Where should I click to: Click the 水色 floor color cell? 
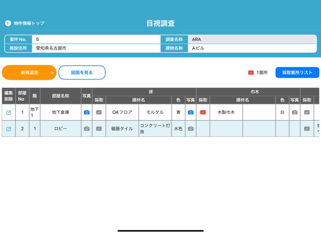click(x=178, y=129)
